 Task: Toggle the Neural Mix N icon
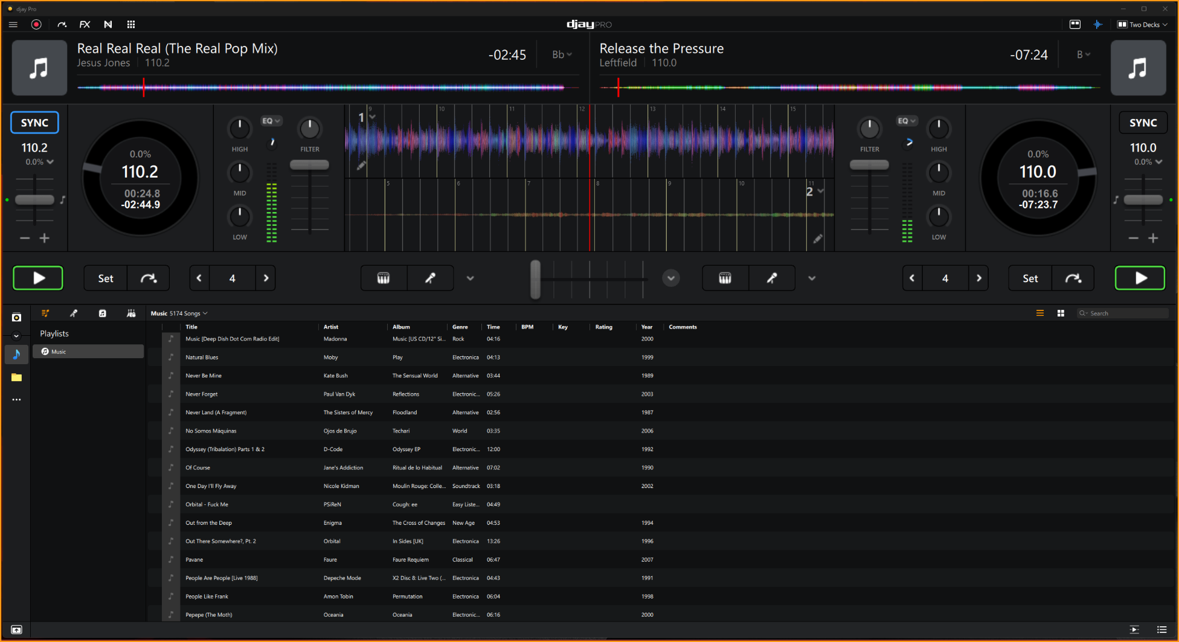click(x=108, y=25)
